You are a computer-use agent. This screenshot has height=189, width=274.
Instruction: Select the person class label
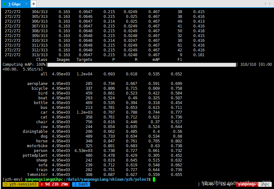pos(41,151)
